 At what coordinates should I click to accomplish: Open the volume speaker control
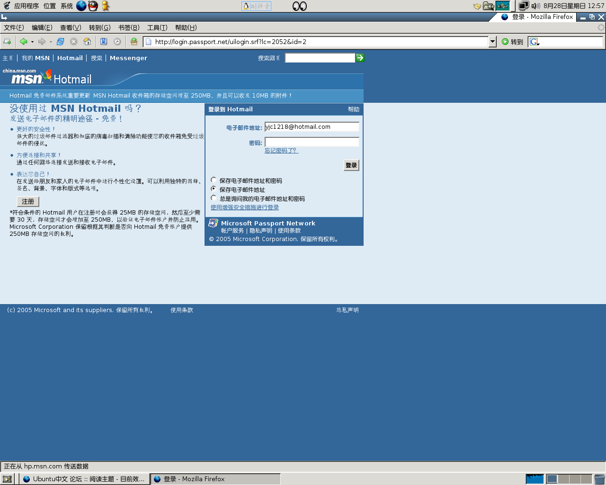coord(536,6)
